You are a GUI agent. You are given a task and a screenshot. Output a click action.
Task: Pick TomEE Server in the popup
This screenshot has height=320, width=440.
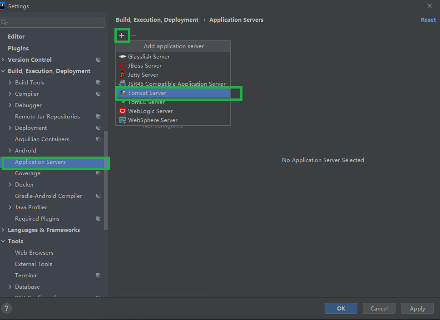pos(173,102)
